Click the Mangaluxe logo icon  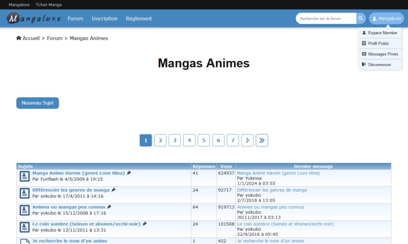click(x=14, y=19)
